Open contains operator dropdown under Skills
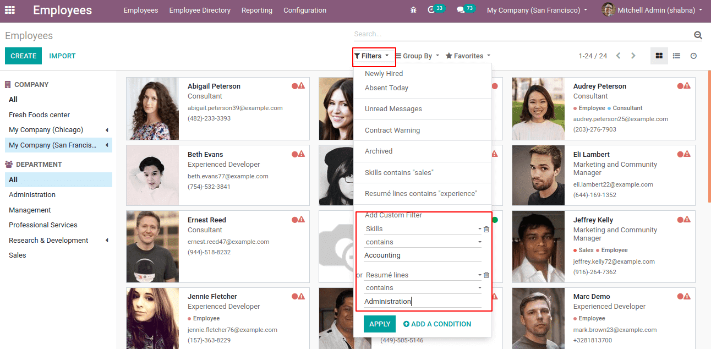 (x=423, y=242)
